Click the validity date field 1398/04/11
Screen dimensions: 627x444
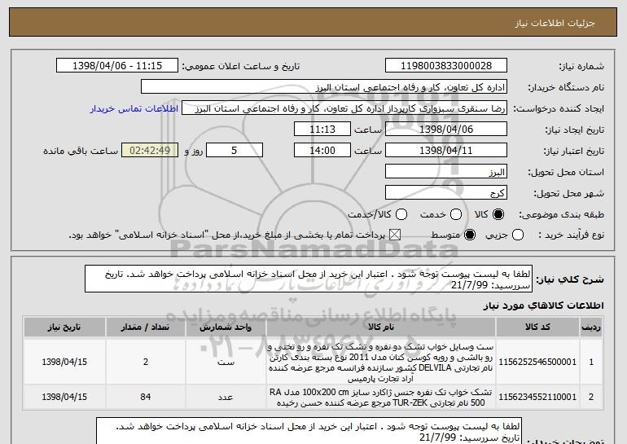point(446,151)
